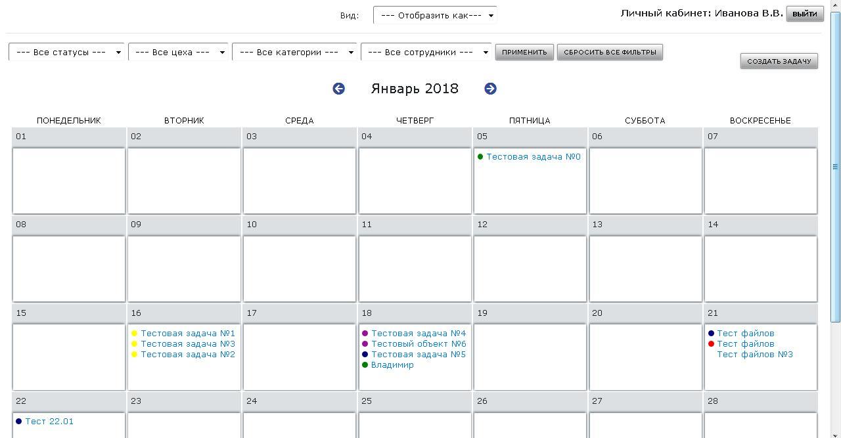This screenshot has width=841, height=438.
Task: Click the 'Личный кабинет: Иванова В.В.' text
Action: [x=702, y=13]
